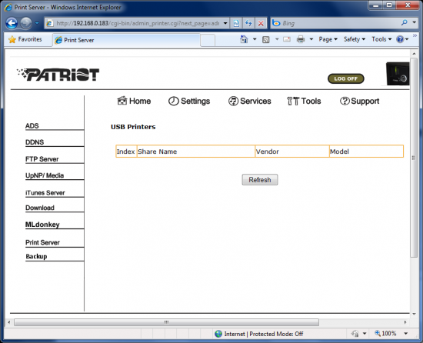423x343 pixels.
Task: Open the FTP Server sidebar link
Action: pyautogui.click(x=42, y=159)
